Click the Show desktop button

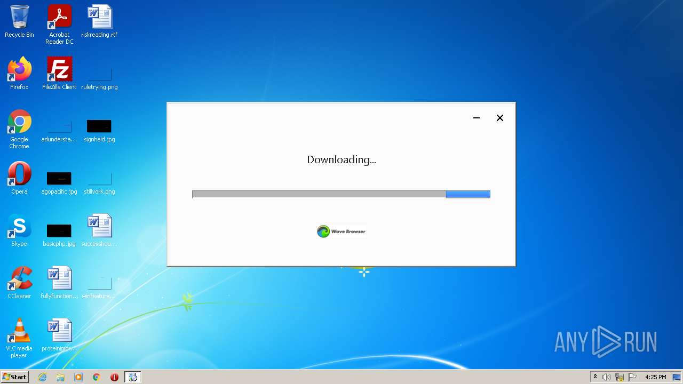[x=678, y=377]
